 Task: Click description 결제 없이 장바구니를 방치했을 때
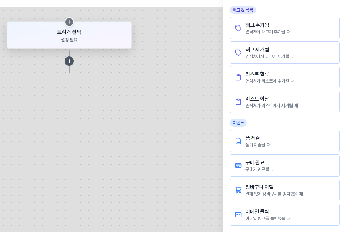(x=274, y=194)
